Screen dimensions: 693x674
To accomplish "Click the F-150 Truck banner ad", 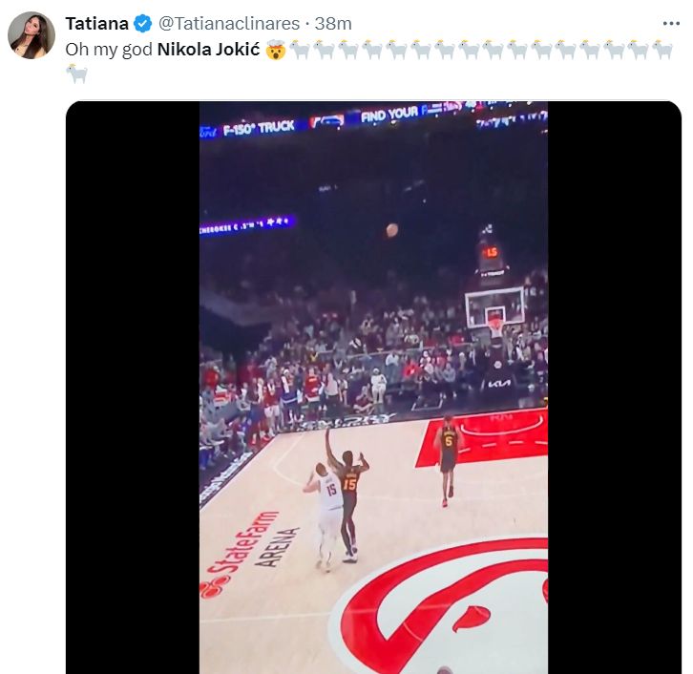I will 260,127.
